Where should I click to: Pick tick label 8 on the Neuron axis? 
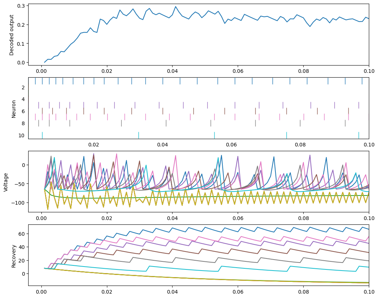coord(23,124)
